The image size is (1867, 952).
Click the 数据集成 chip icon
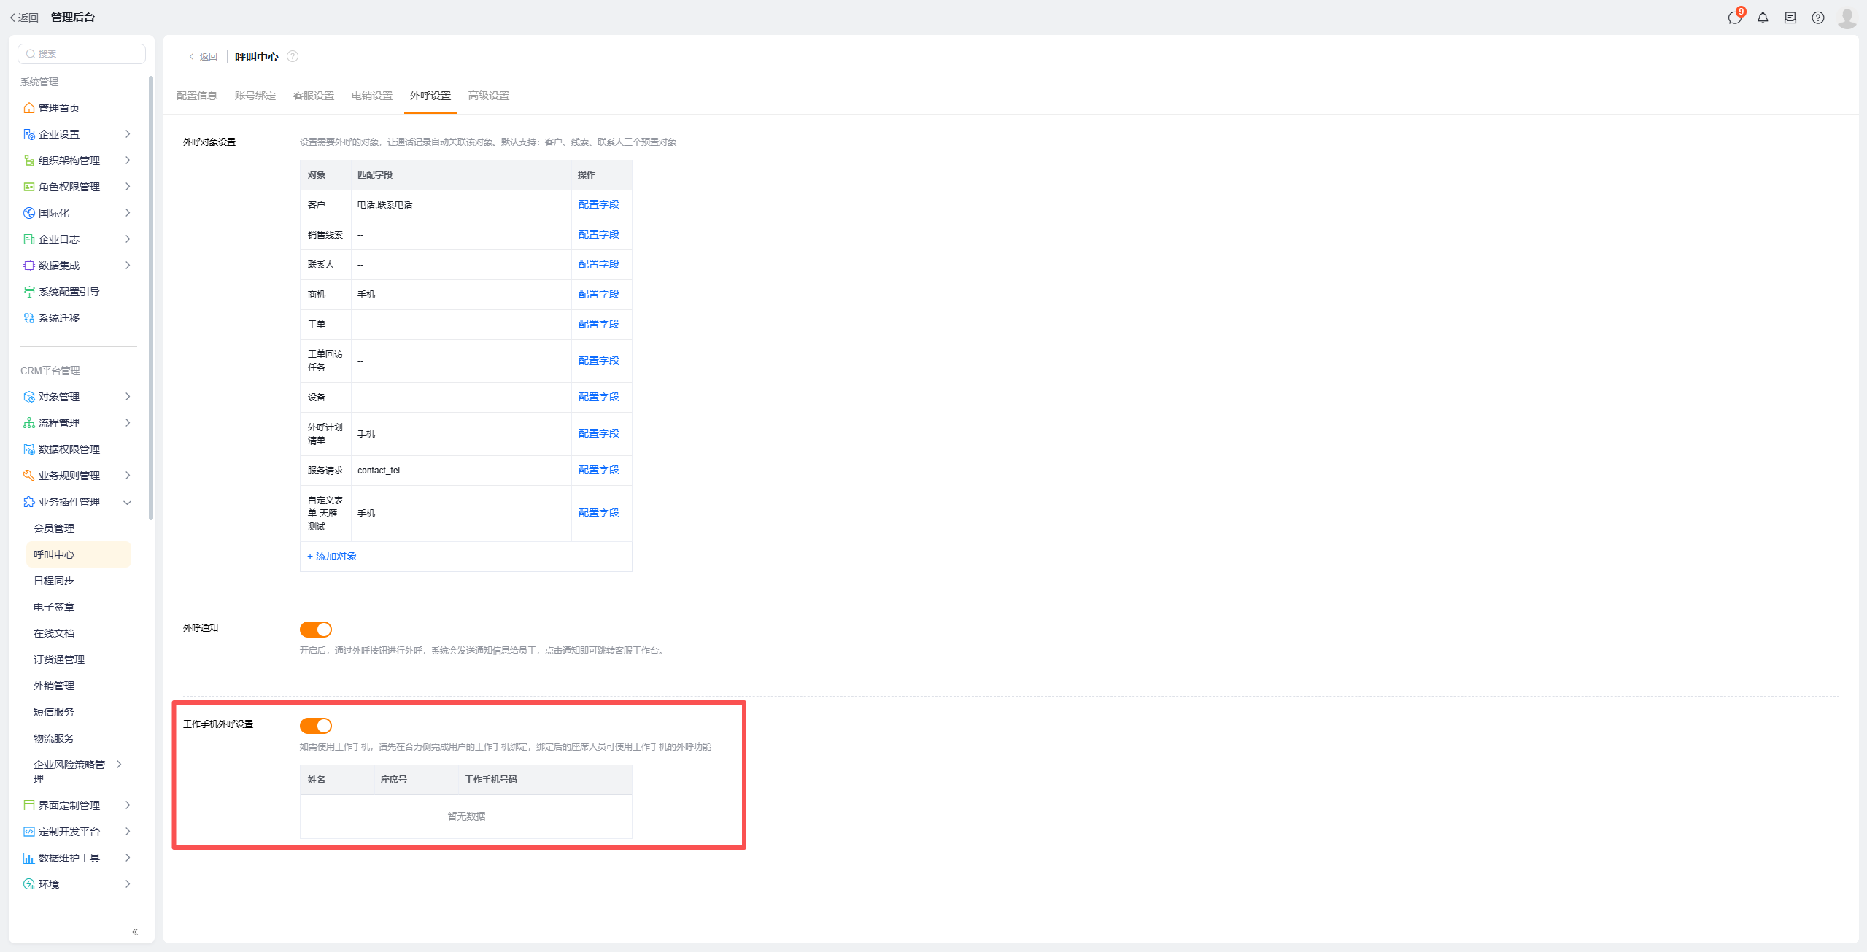pos(29,266)
